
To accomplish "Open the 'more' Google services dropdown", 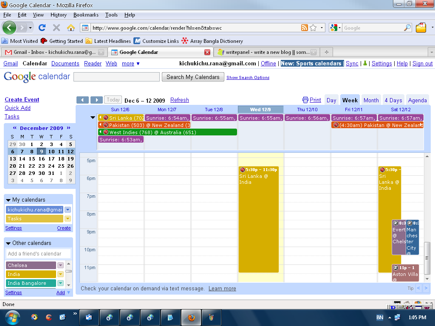I will [x=131, y=64].
